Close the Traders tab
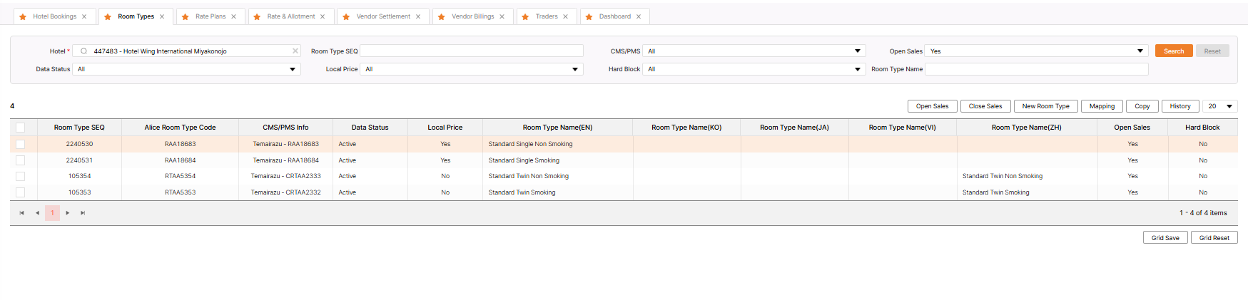 [566, 16]
